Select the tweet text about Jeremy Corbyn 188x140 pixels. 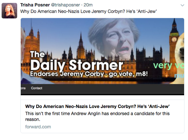click(88, 11)
